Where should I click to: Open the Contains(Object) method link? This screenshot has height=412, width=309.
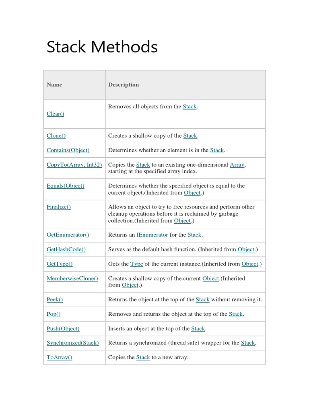(x=68, y=150)
